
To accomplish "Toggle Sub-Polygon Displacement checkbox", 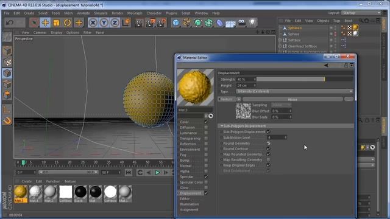I will 268,131.
